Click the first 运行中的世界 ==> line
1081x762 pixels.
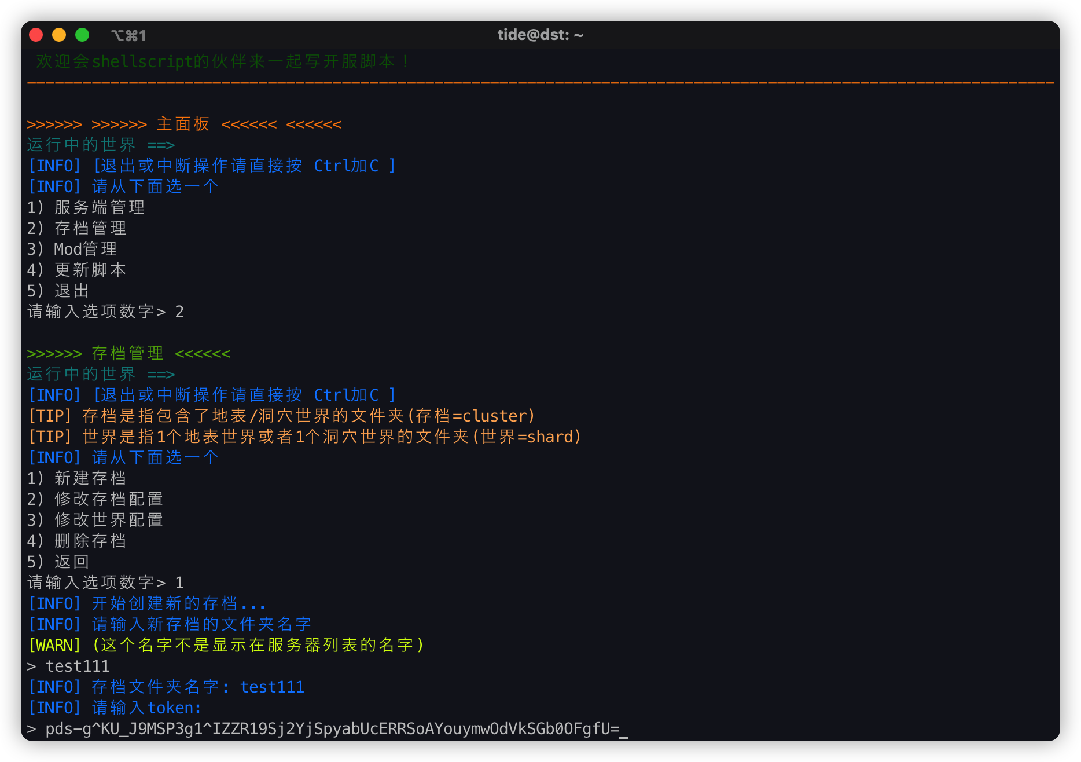pos(101,145)
